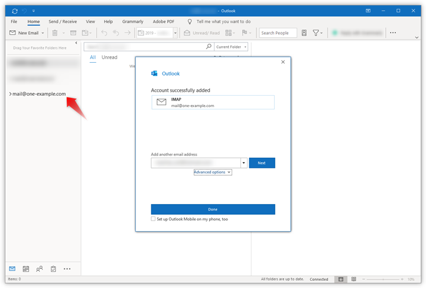Open the File menu
The height and width of the screenshot is (288, 426).
click(x=14, y=21)
